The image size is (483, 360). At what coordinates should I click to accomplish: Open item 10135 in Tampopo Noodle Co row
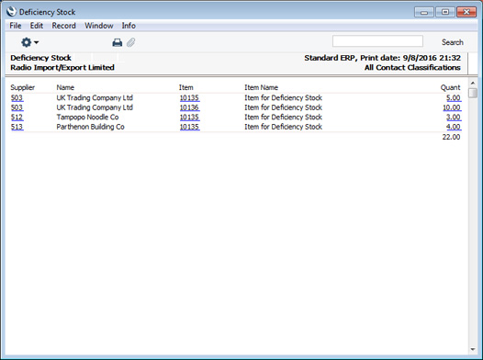pos(189,117)
